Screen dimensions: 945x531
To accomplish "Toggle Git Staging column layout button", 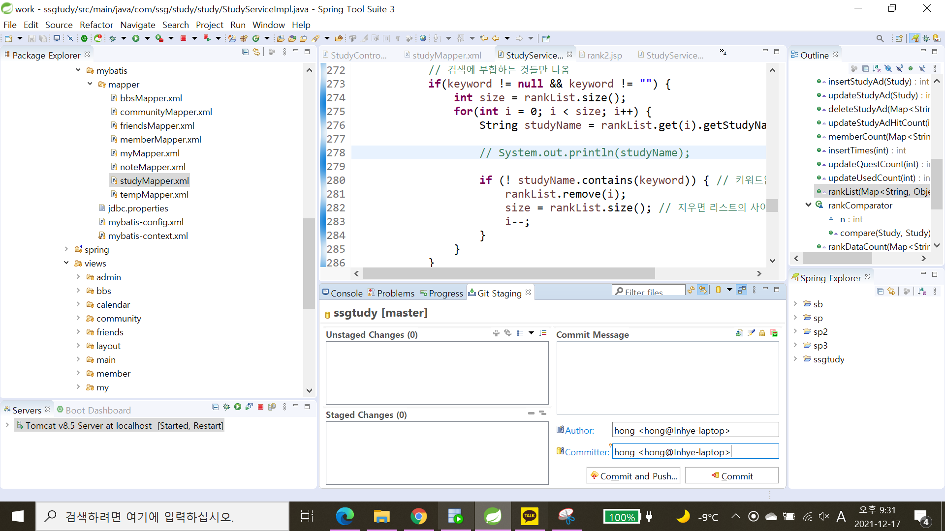I will (742, 290).
